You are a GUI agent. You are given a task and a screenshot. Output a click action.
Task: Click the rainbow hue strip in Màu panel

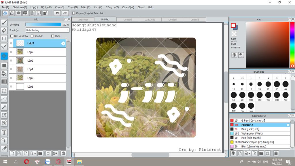(292, 45)
